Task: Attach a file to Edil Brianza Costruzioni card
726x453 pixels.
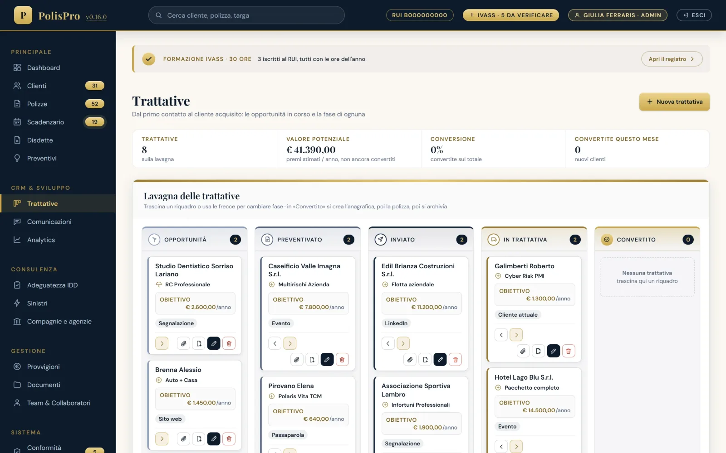Action: pyautogui.click(x=410, y=360)
